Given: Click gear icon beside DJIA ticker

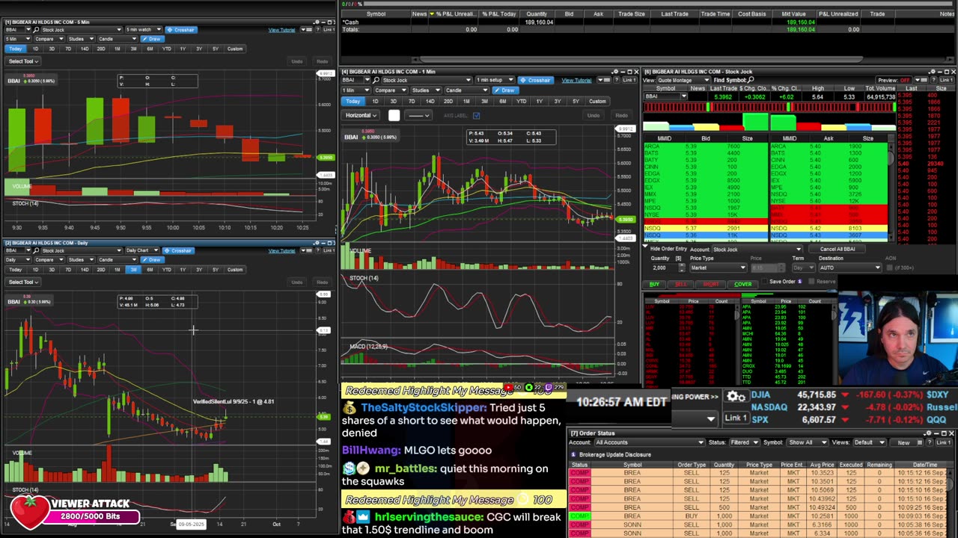Looking at the screenshot, I should [735, 397].
